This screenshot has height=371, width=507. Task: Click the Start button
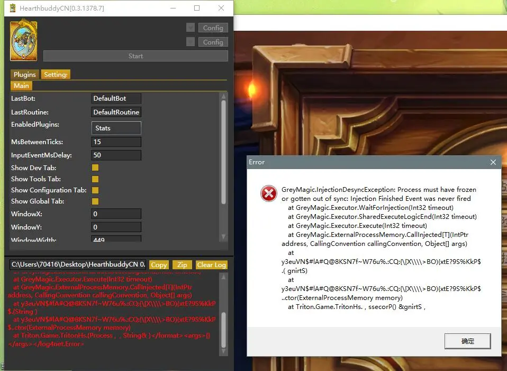click(135, 56)
